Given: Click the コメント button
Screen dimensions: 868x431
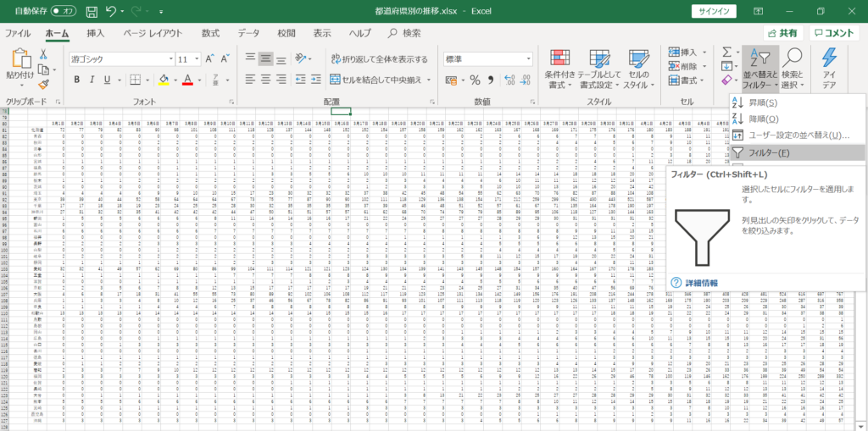Looking at the screenshot, I should (834, 33).
